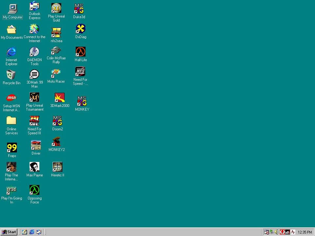Screen dimensions: 315x236
Task: Click the volume speaker tray icon
Action: click(x=277, y=232)
